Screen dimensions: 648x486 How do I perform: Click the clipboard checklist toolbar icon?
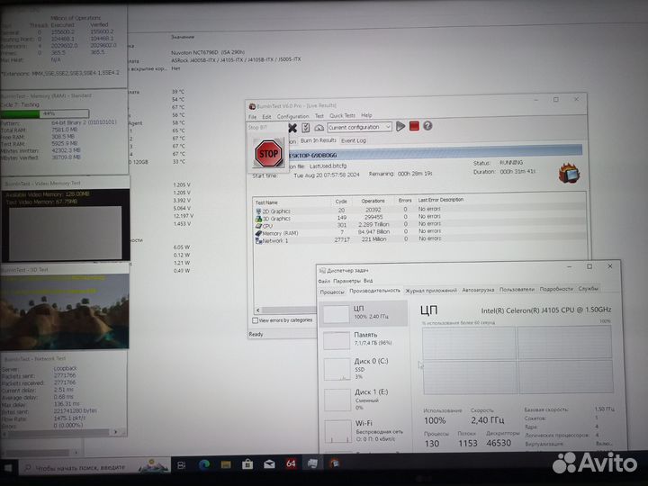(305, 128)
